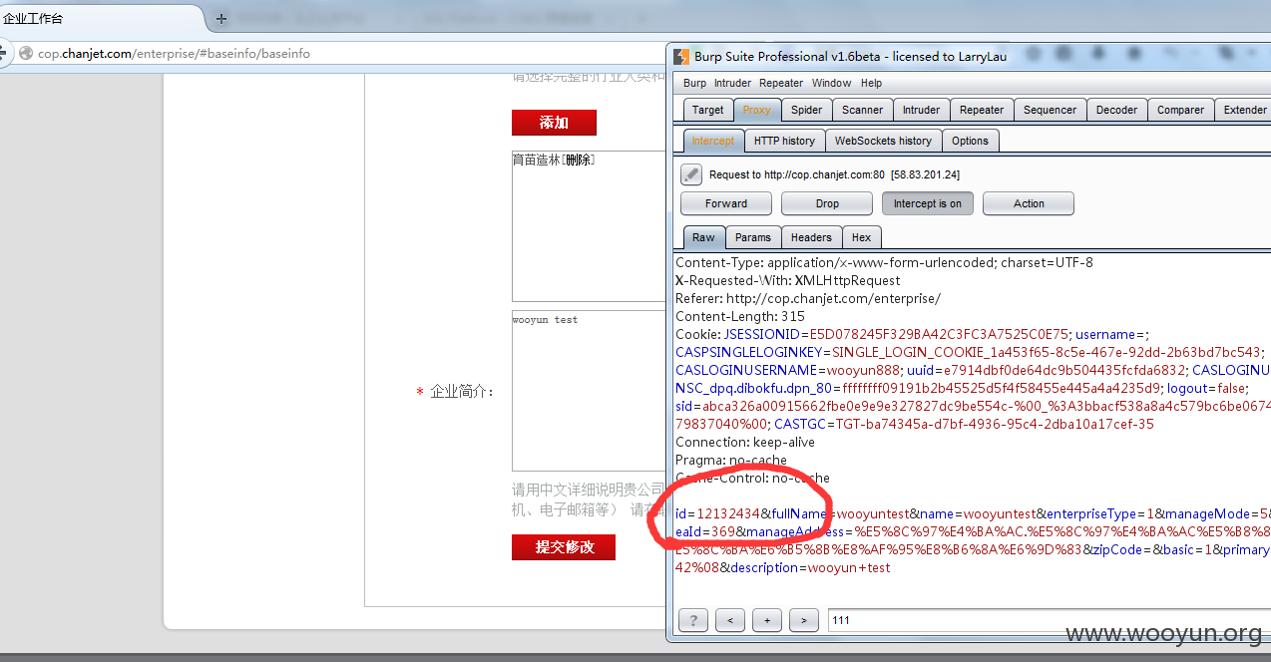Click the wooyun test description textarea

point(589,391)
